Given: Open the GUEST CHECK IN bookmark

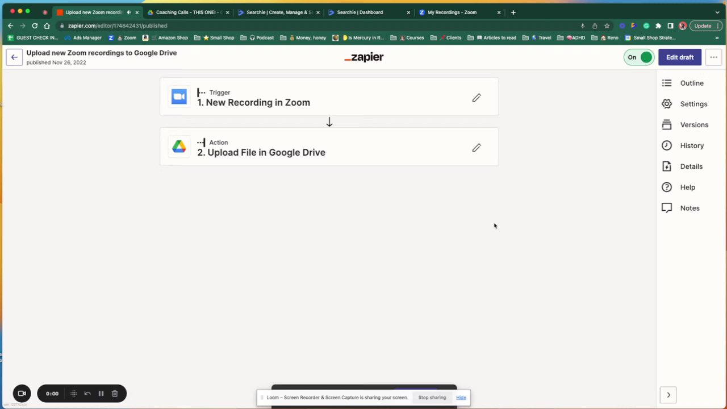Looking at the screenshot, I should [33, 37].
